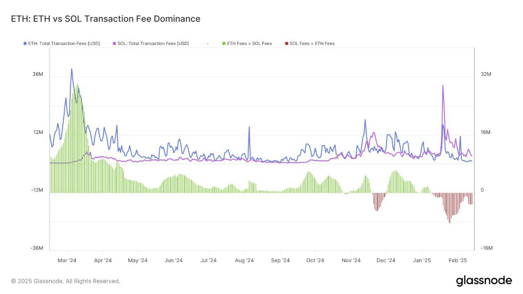The width and height of the screenshot is (523, 294).
Task: Click the blue ETH legend dot
Action: click(x=25, y=43)
